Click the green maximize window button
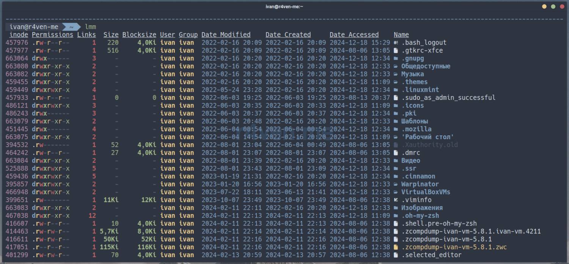 tap(553, 6)
